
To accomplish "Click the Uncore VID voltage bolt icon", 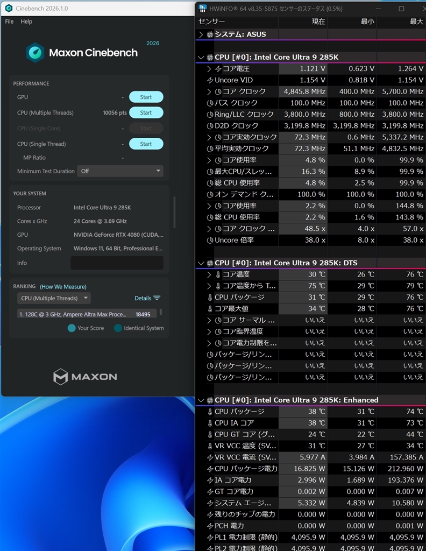I will [210, 80].
